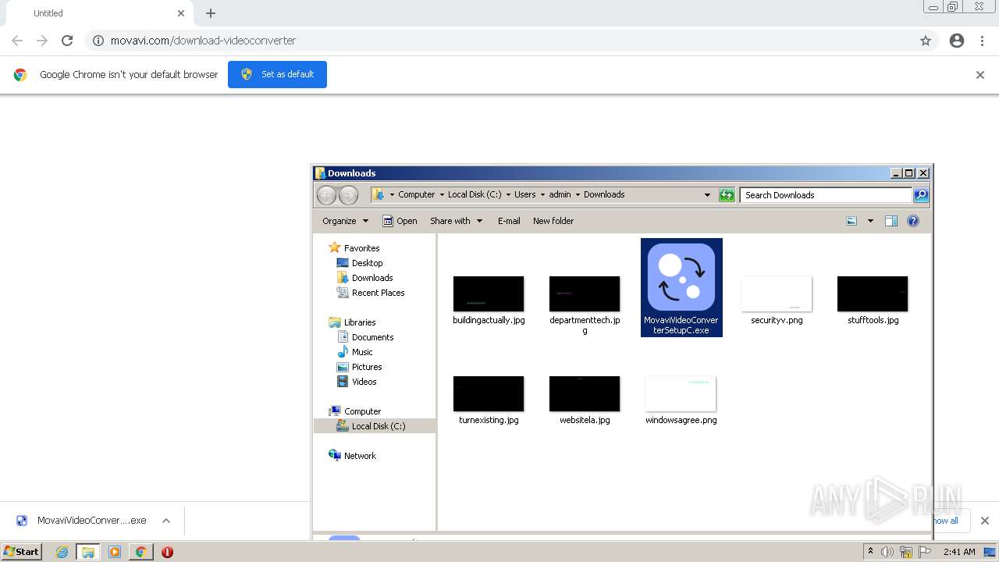
Task: Select departmenttech.jpg file
Action: [x=585, y=304]
